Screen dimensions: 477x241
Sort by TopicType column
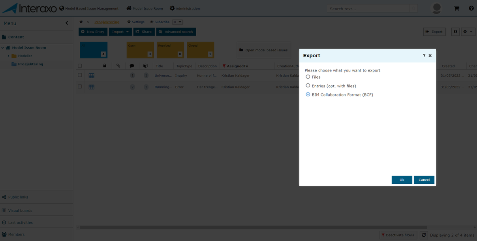pos(184,66)
